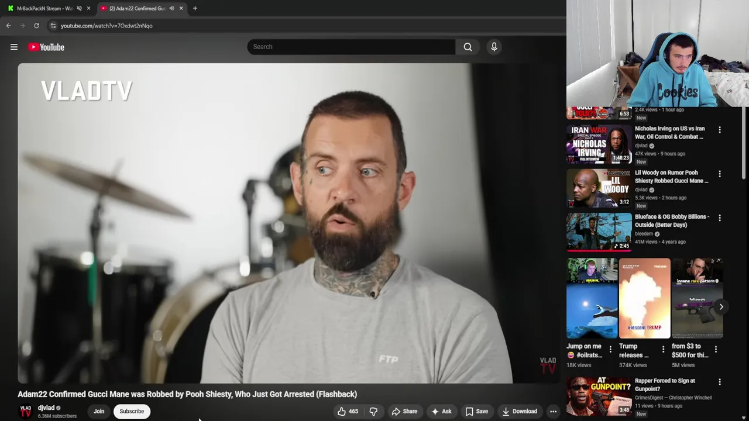Share the Adam22 video
Image resolution: width=749 pixels, height=421 pixels.
click(x=404, y=411)
